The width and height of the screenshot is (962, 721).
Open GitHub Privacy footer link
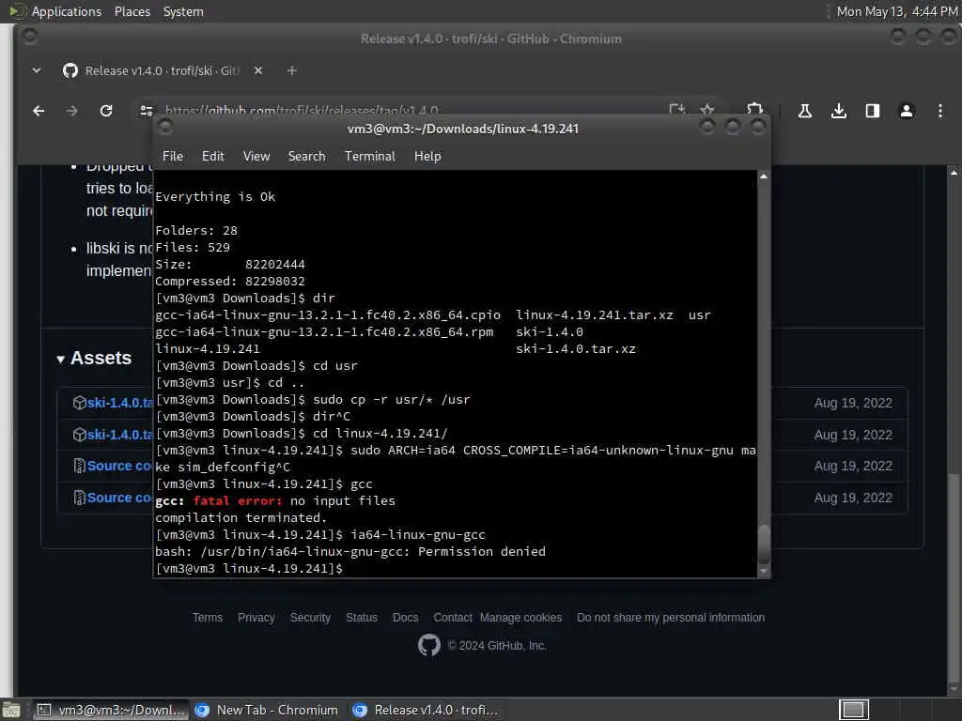click(x=256, y=618)
